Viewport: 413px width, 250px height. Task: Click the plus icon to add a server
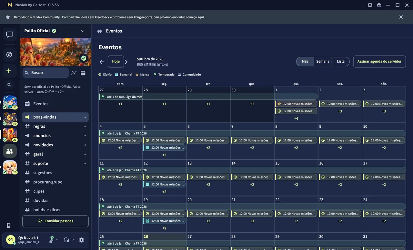pos(9,71)
